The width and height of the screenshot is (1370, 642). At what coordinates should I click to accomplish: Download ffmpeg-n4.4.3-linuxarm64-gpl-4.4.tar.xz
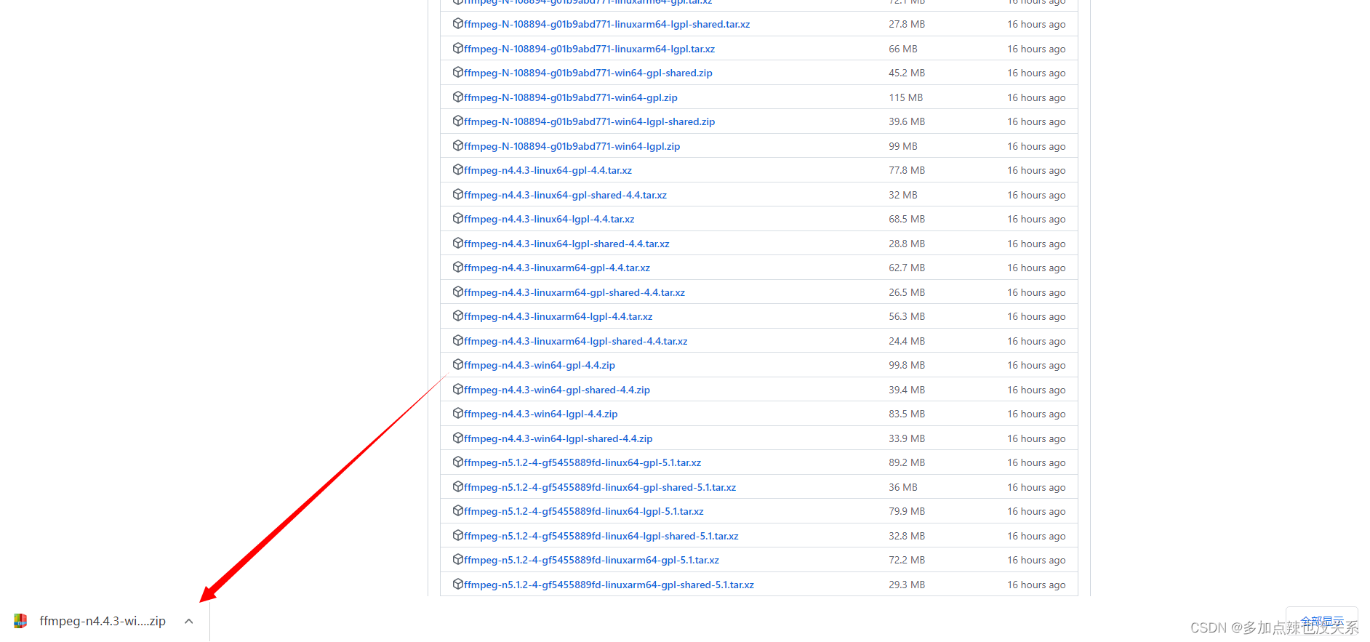557,268
